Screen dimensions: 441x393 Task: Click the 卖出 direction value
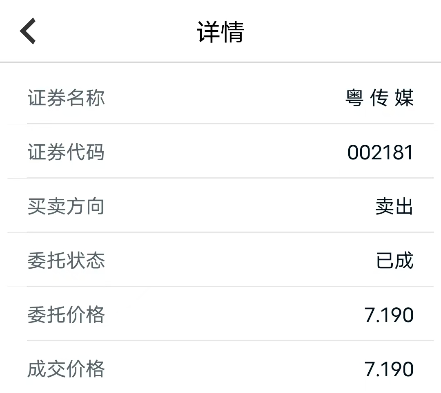(x=394, y=206)
